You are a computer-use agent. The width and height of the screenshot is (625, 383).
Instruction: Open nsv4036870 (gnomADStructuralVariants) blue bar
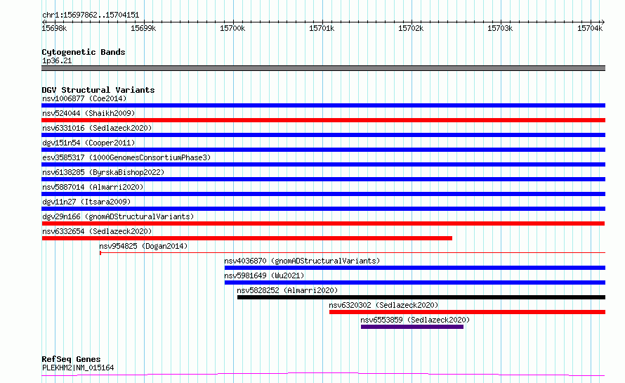click(x=415, y=268)
